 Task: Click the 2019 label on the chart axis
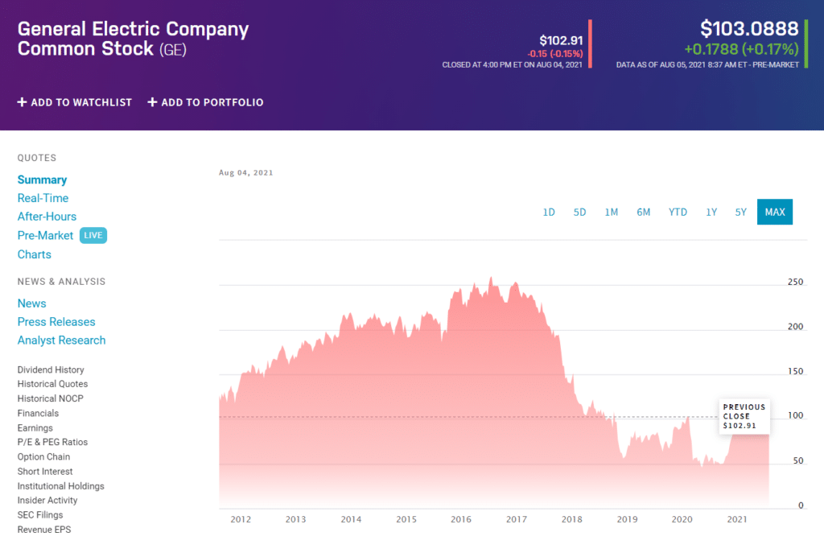pyautogui.click(x=627, y=519)
